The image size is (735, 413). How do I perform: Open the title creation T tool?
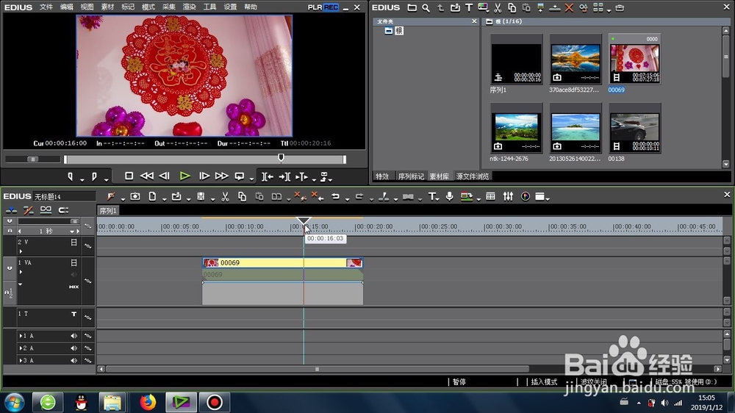431,196
